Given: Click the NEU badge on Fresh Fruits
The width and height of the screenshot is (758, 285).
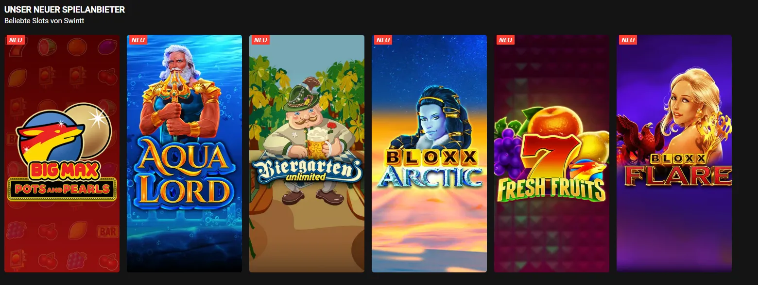Looking at the screenshot, I should (506, 40).
